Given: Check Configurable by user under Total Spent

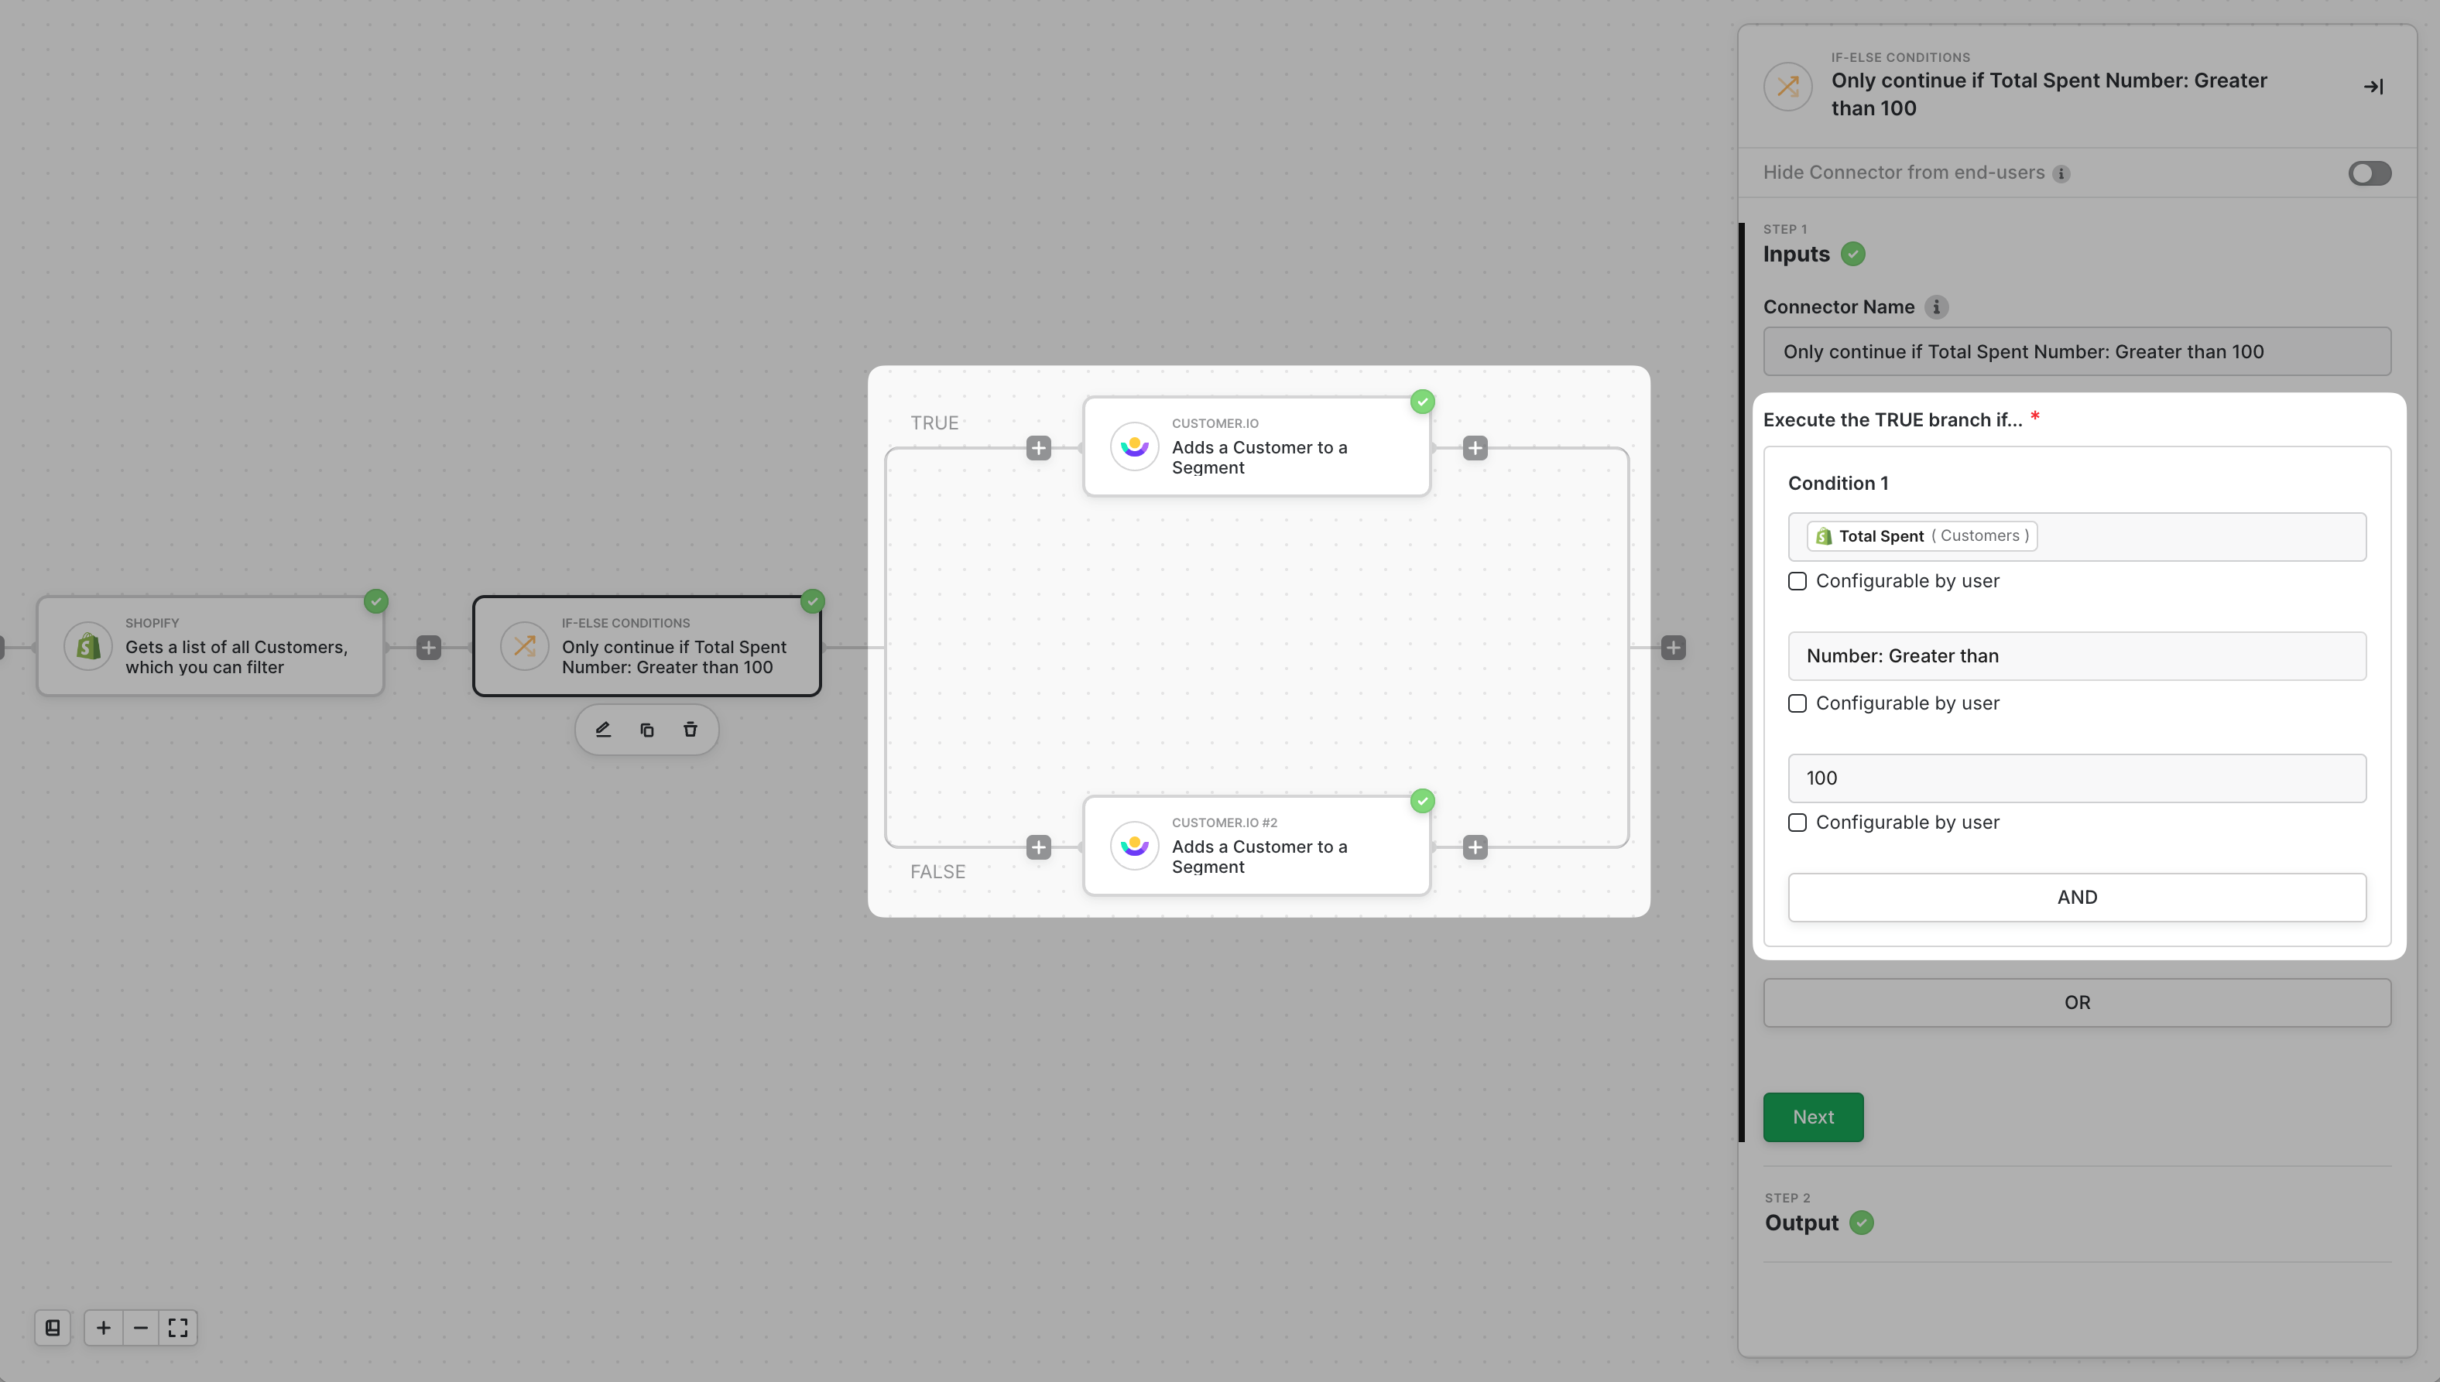Looking at the screenshot, I should pyautogui.click(x=1797, y=581).
